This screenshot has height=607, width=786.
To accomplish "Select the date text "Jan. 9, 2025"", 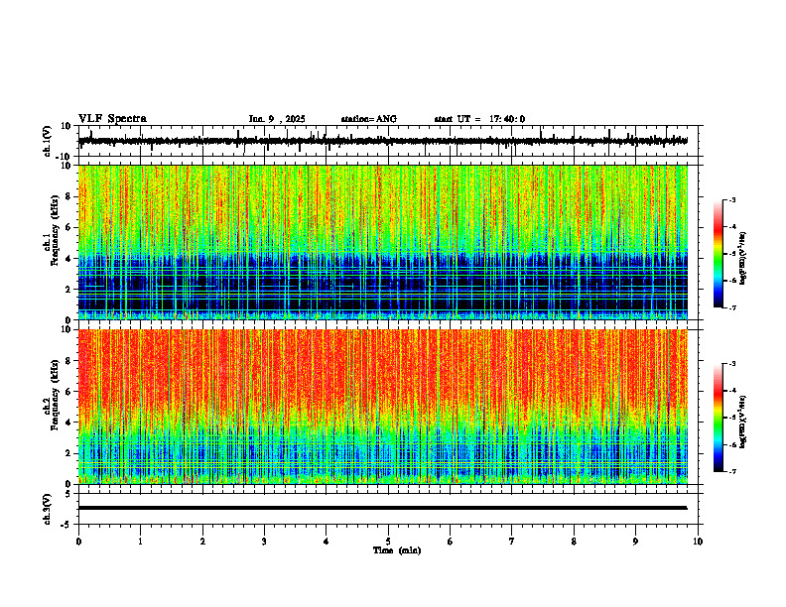I will coord(277,119).
